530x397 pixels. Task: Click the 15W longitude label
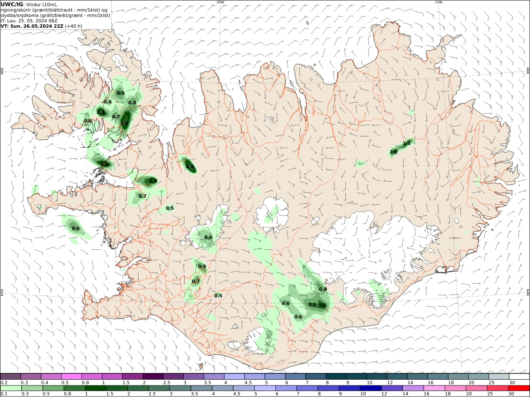438,2
